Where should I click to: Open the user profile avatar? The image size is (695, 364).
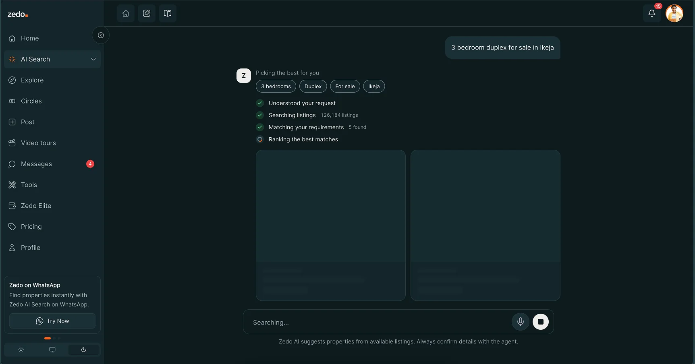pos(674,13)
